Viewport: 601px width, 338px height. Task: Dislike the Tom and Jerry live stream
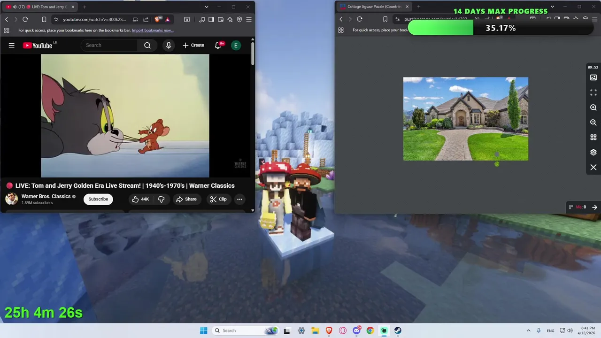pyautogui.click(x=161, y=199)
